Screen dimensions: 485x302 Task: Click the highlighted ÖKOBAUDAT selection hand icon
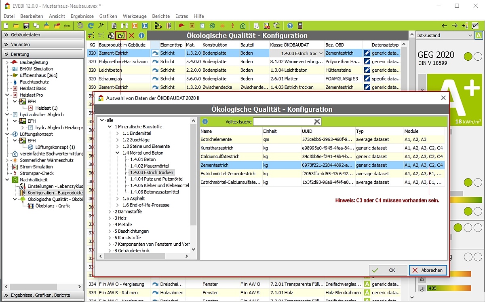pyautogui.click(x=120, y=36)
